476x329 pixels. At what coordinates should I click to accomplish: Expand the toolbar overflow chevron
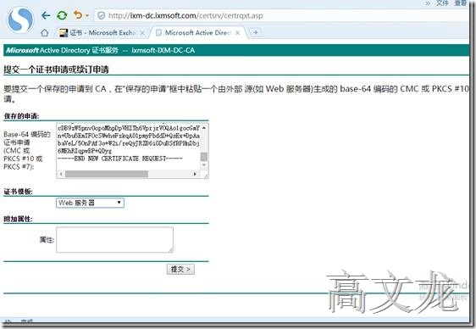point(428,3)
